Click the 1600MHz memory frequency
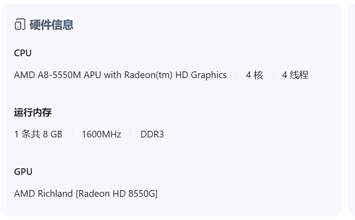 point(101,134)
